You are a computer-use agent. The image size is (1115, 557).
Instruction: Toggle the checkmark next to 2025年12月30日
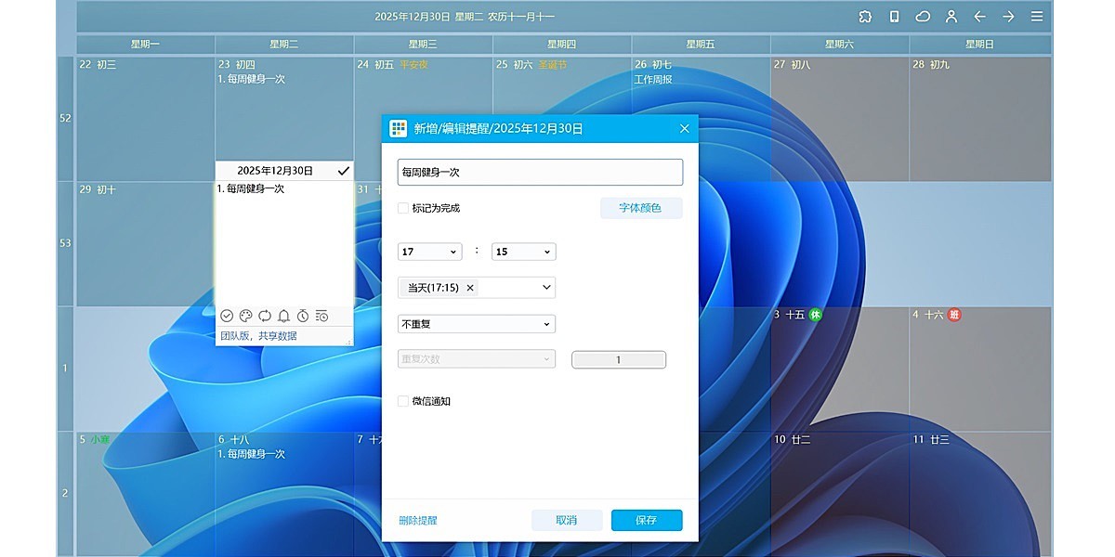[343, 171]
